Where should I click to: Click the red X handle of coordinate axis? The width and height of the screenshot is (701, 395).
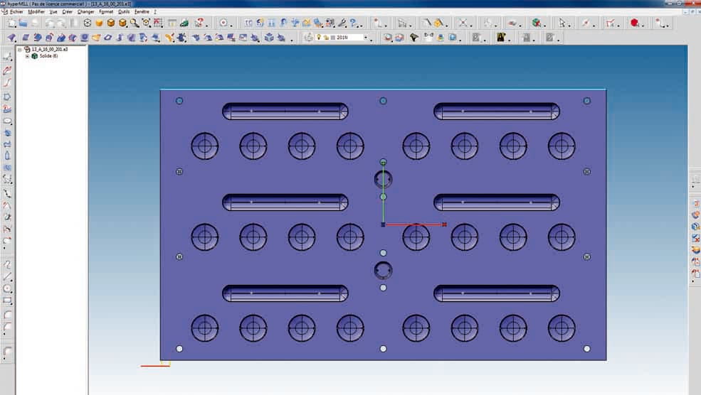click(x=444, y=224)
